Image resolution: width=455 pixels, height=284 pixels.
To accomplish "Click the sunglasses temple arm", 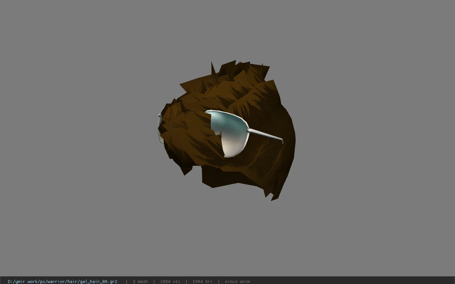I will (x=265, y=136).
